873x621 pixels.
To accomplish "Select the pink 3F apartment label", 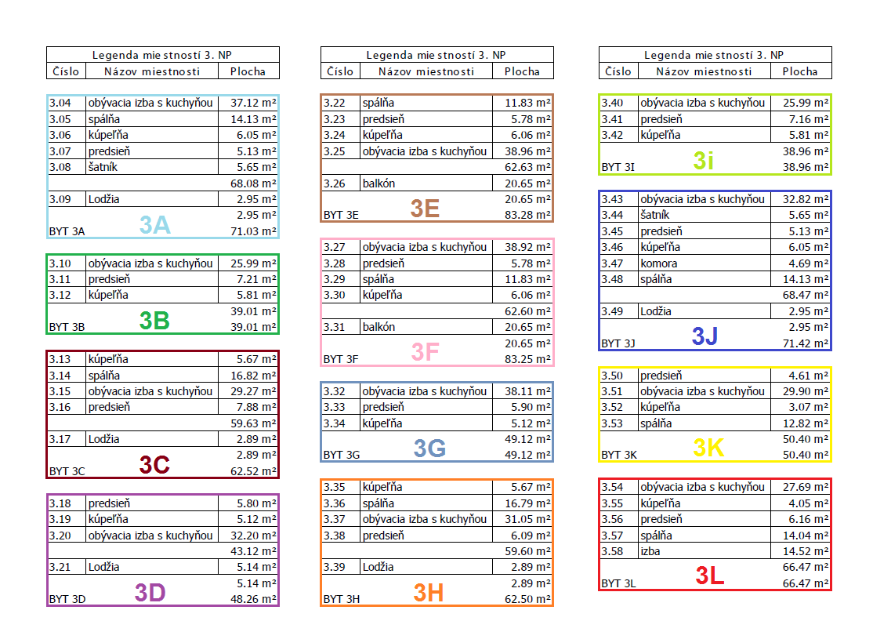I will click(x=425, y=353).
